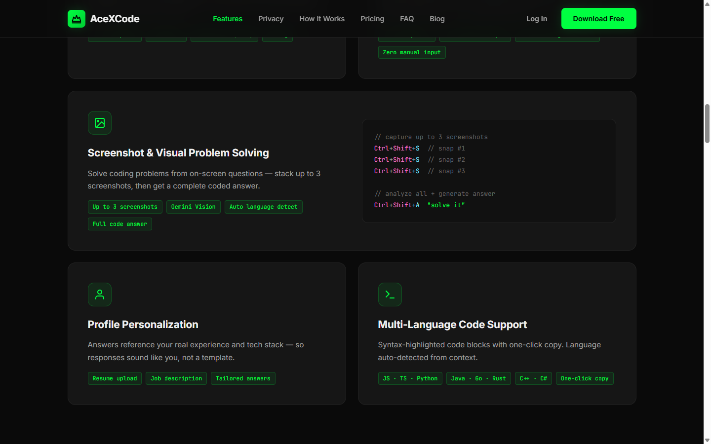Click the AceXCode crown logo icon
The width and height of the screenshot is (711, 444).
click(x=77, y=19)
